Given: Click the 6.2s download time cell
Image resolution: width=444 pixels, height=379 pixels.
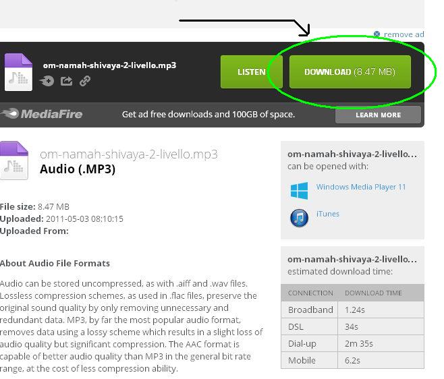Looking at the screenshot, I should [x=381, y=360].
